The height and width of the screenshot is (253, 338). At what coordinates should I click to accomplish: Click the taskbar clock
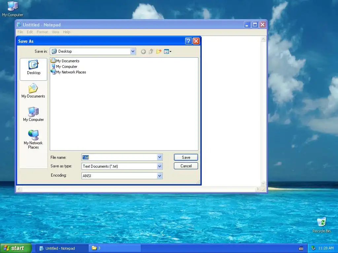(x=326, y=248)
